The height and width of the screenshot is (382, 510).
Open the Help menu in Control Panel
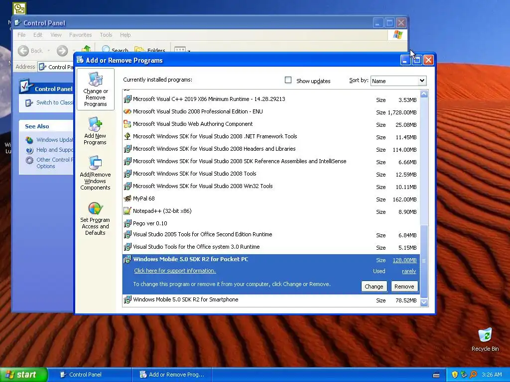pos(125,35)
